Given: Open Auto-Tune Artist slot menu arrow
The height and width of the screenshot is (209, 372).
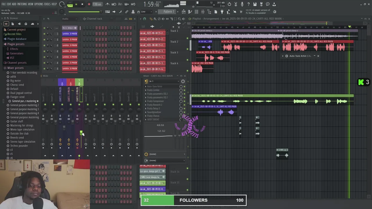Looking at the screenshot, I should [x=146, y=87].
